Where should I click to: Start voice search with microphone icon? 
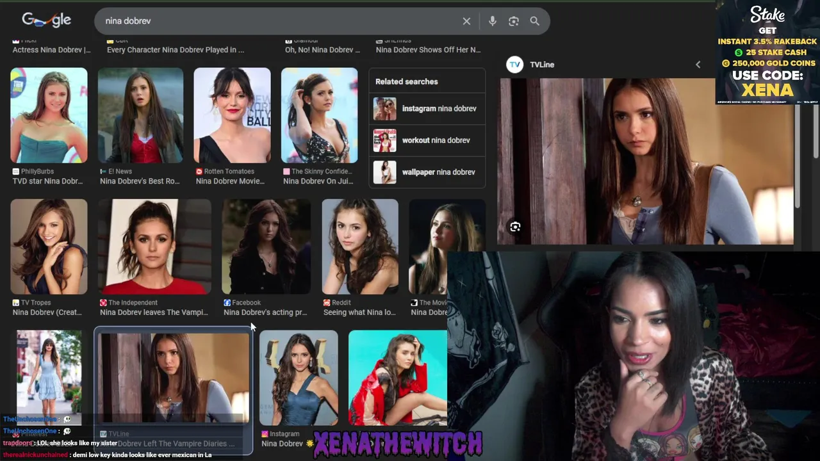(x=492, y=21)
